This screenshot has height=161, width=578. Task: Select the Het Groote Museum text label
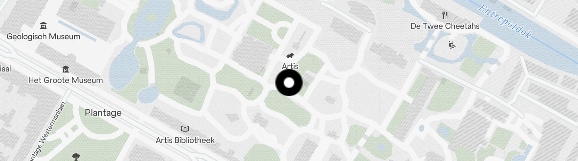pos(66,80)
